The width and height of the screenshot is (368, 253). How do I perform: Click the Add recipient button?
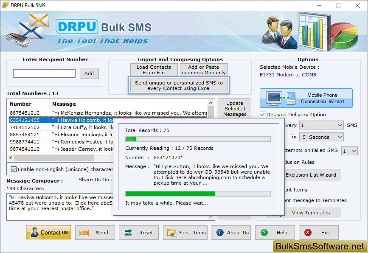coord(89,73)
